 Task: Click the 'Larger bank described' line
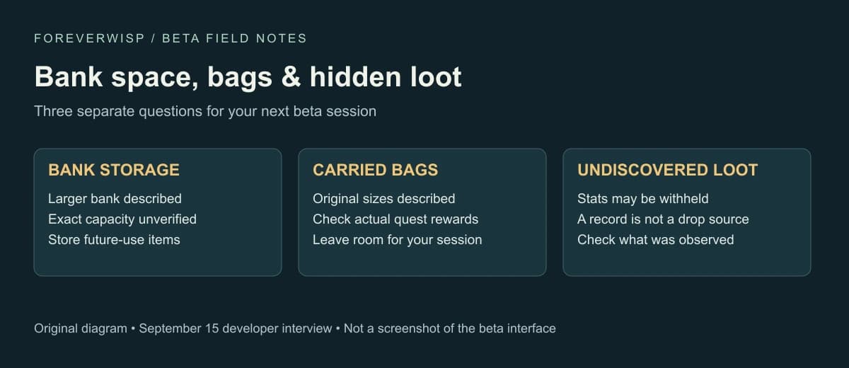coord(115,198)
